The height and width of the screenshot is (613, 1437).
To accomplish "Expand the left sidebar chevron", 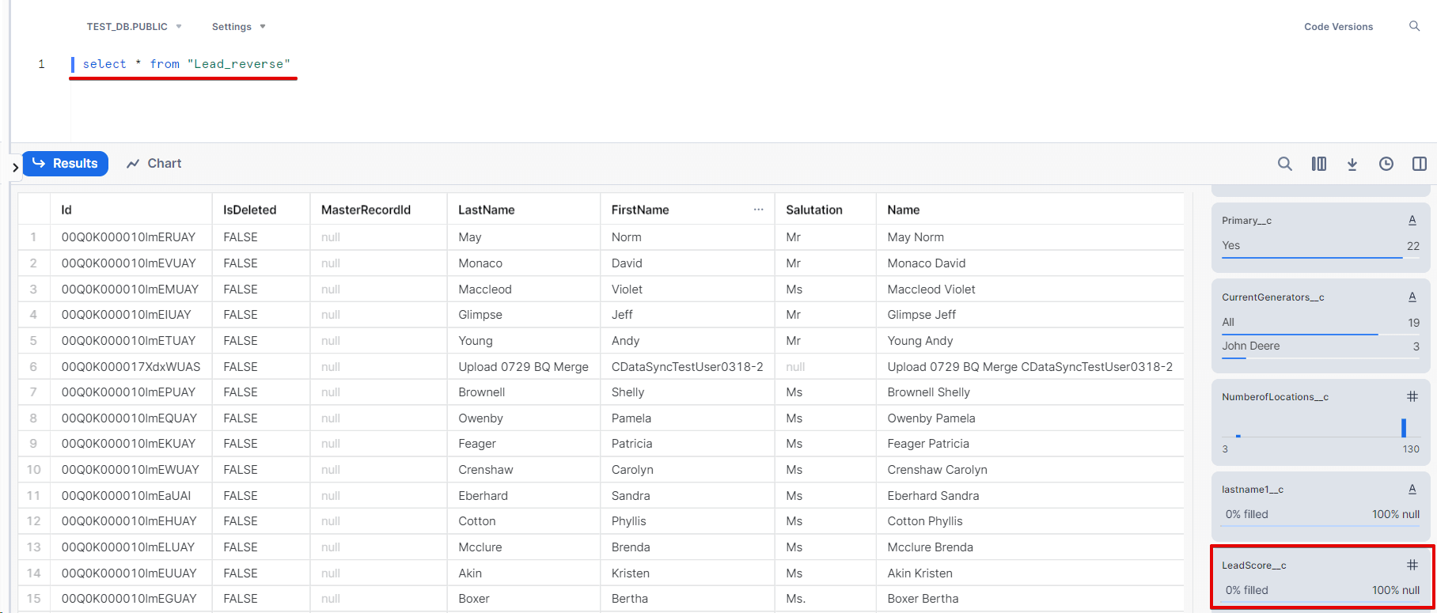I will point(15,168).
